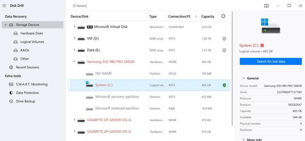The width and height of the screenshot is (305, 141).
Task: Open Recent Sessions
Action: [28, 67]
